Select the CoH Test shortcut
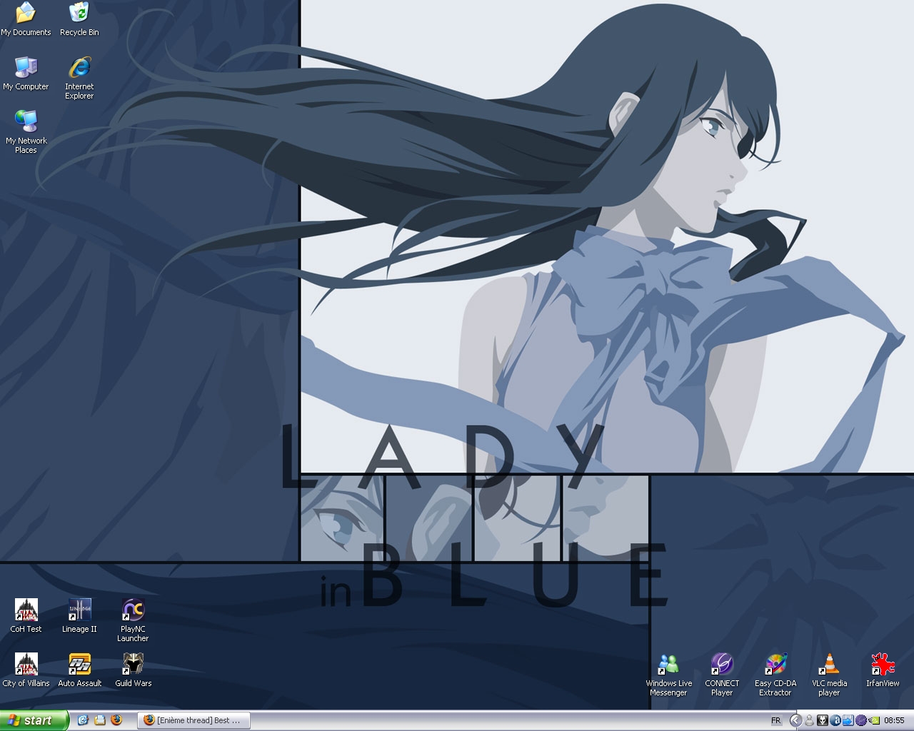Viewport: 914px width, 731px height. (26, 616)
